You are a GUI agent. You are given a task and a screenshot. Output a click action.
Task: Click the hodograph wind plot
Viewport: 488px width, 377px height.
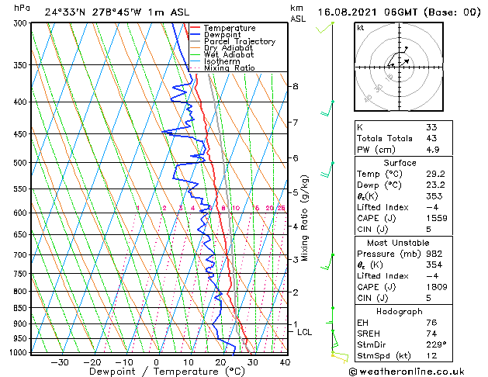tap(399, 67)
